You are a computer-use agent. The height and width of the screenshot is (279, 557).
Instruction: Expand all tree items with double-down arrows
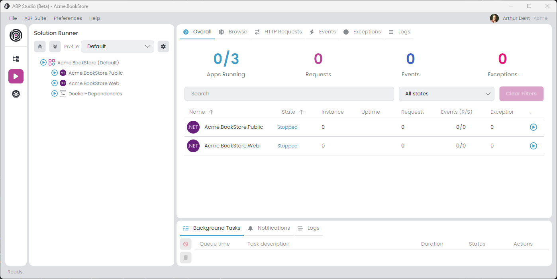click(55, 46)
